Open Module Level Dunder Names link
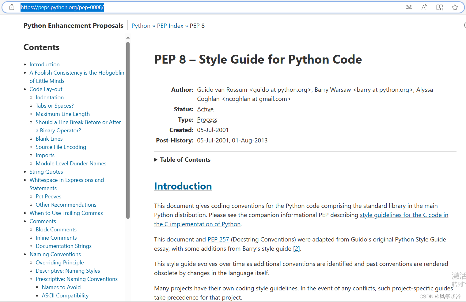The height and width of the screenshot is (302, 466). click(71, 164)
